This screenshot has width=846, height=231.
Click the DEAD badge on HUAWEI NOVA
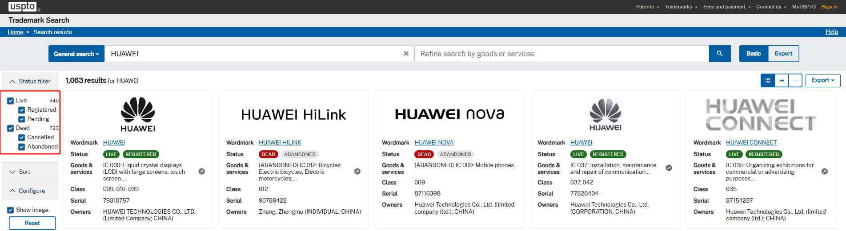click(424, 154)
